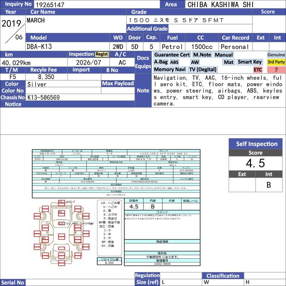This screenshot has width=286, height=286.
Task: Click the F5 transmission value
Action: (x=13, y=77)
